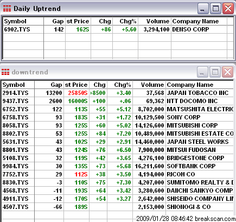Maximize the Daily Uptrend window
The image size is (236, 222).
pos(215,9)
